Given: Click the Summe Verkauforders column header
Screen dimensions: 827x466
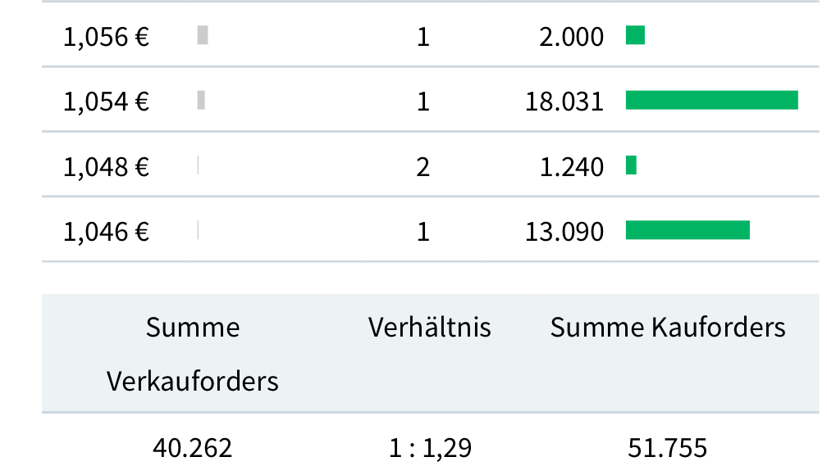Looking at the screenshot, I should (193, 354).
